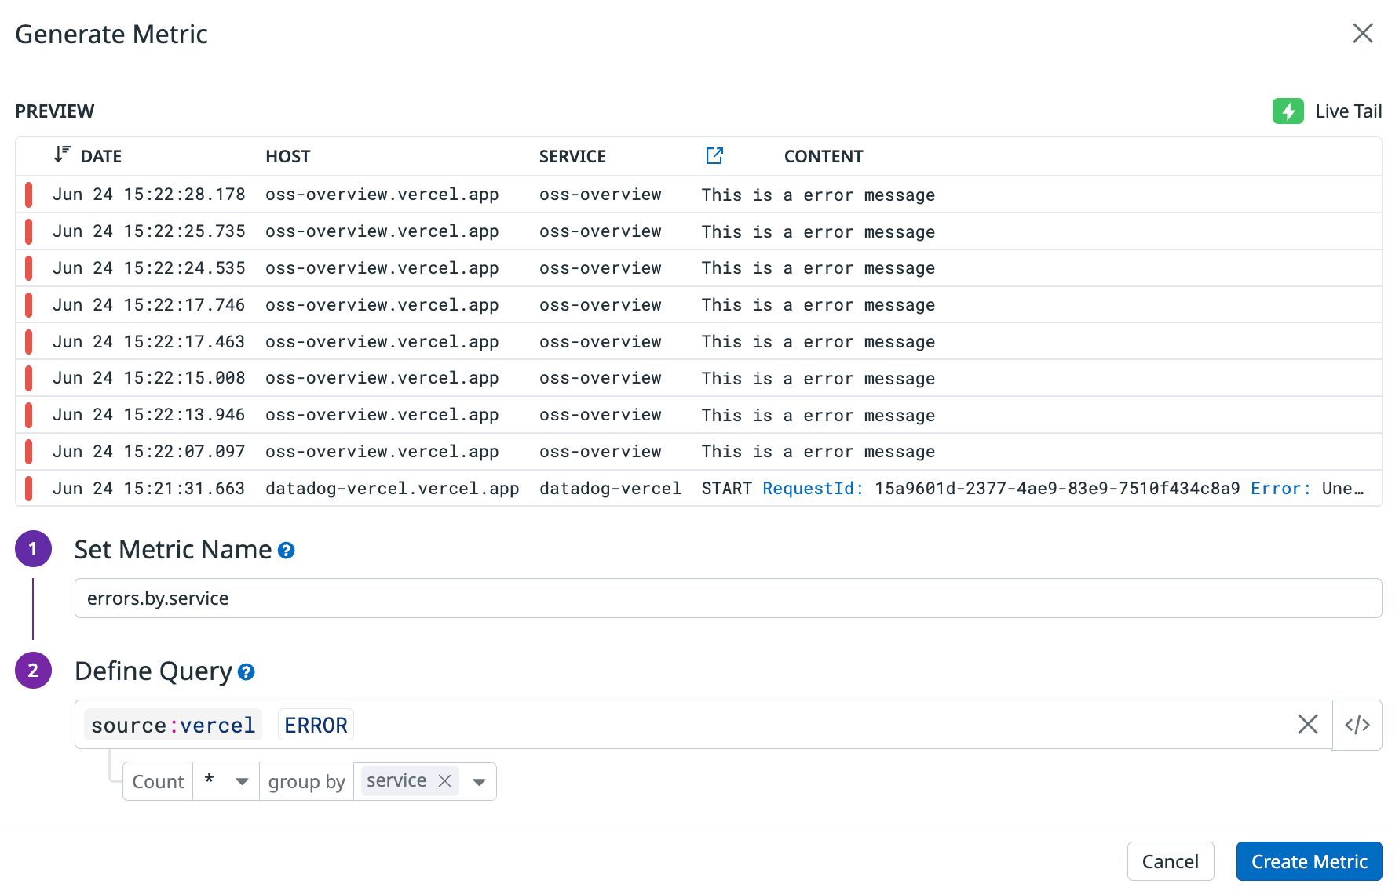1399x891 pixels.
Task: Select the source:vercel query token
Action: point(173,725)
